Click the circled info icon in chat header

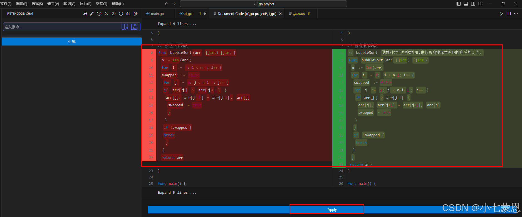tap(121, 14)
